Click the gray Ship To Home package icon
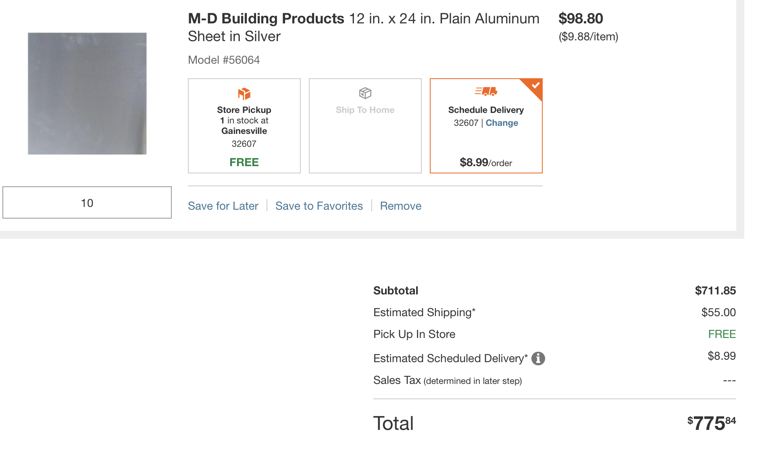This screenshot has width=758, height=467. point(365,93)
